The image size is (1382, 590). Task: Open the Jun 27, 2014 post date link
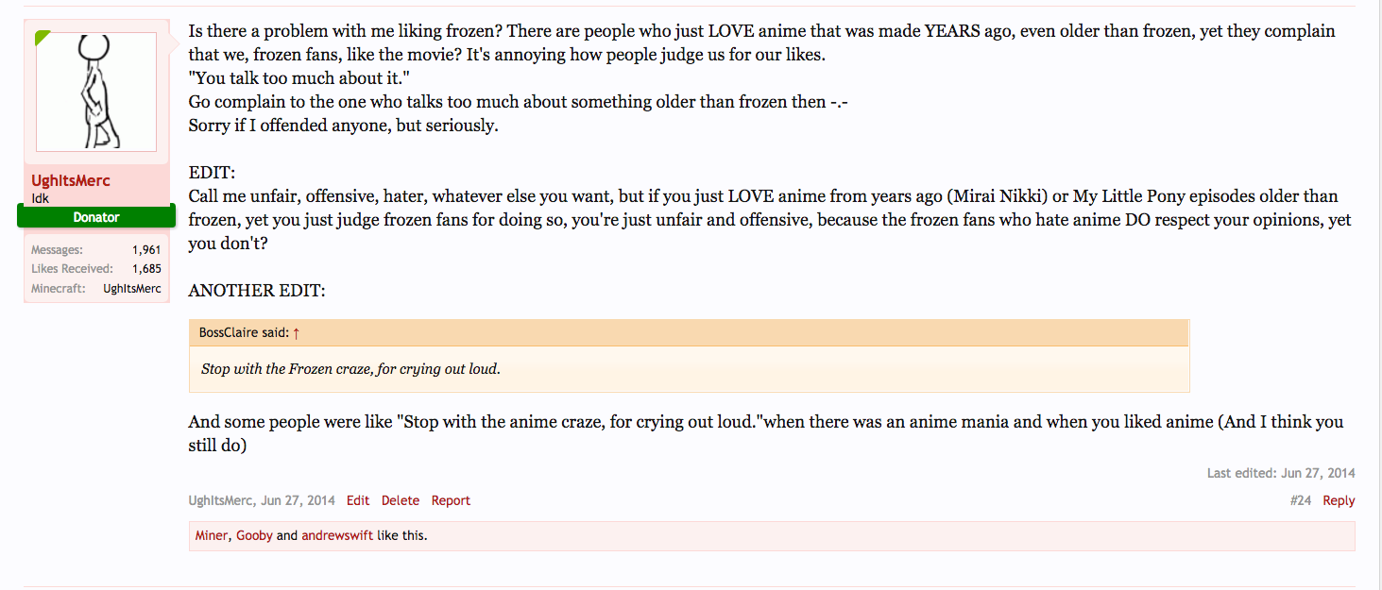click(298, 500)
